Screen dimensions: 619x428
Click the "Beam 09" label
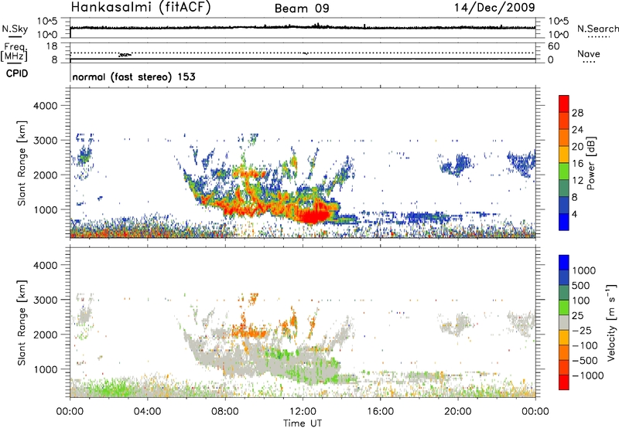tap(302, 8)
